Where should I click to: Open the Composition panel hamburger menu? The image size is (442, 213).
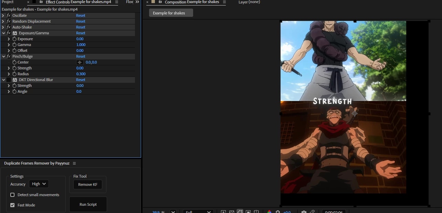224,2
